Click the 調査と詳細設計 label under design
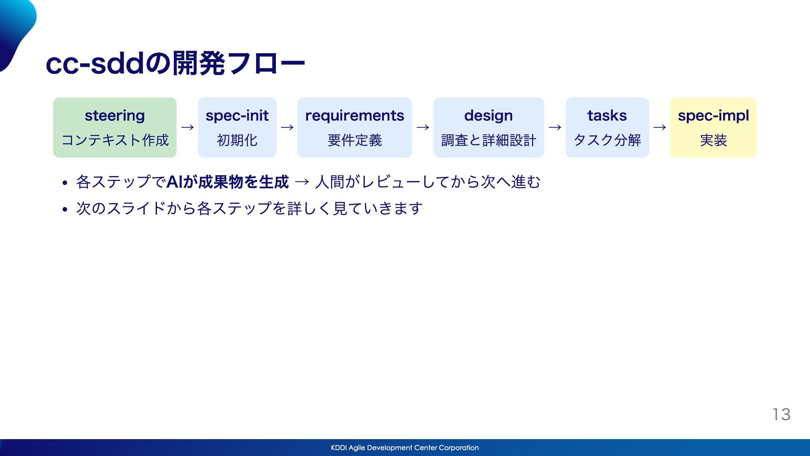The image size is (810, 456). (489, 140)
